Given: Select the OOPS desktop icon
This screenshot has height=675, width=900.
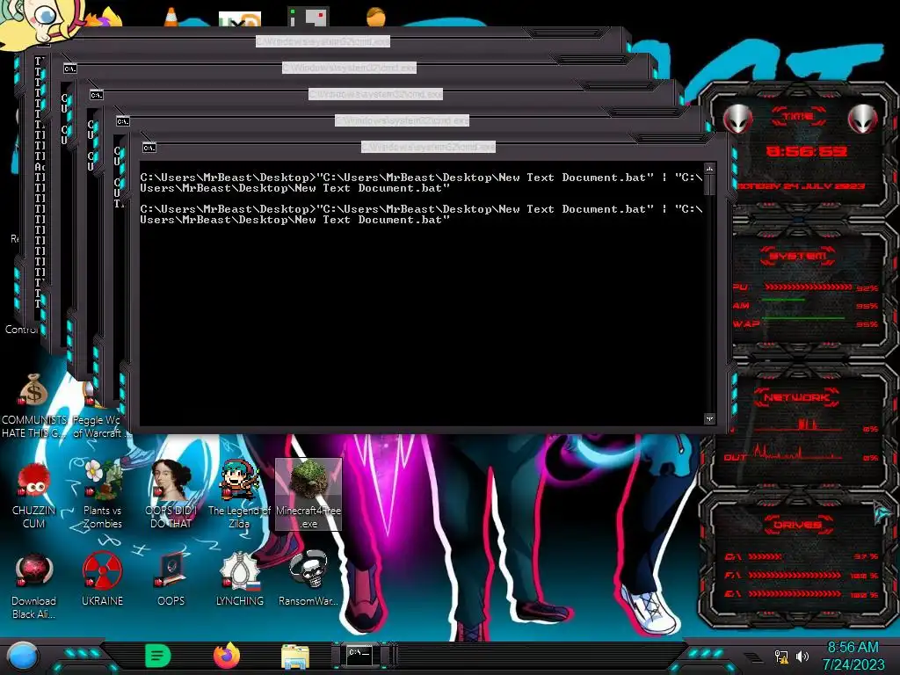Looking at the screenshot, I should click(x=171, y=580).
